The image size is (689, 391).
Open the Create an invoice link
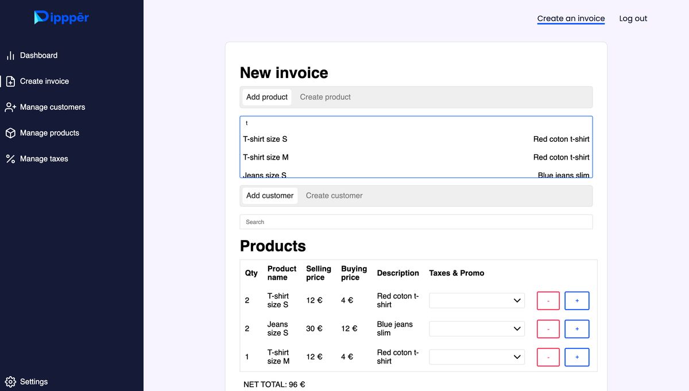click(x=571, y=18)
